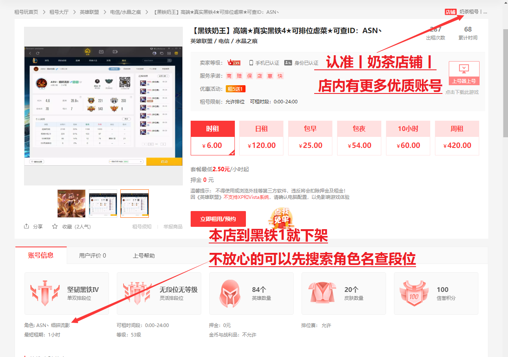Pick the 10小时 ¥60.00 rental option

tap(408, 138)
